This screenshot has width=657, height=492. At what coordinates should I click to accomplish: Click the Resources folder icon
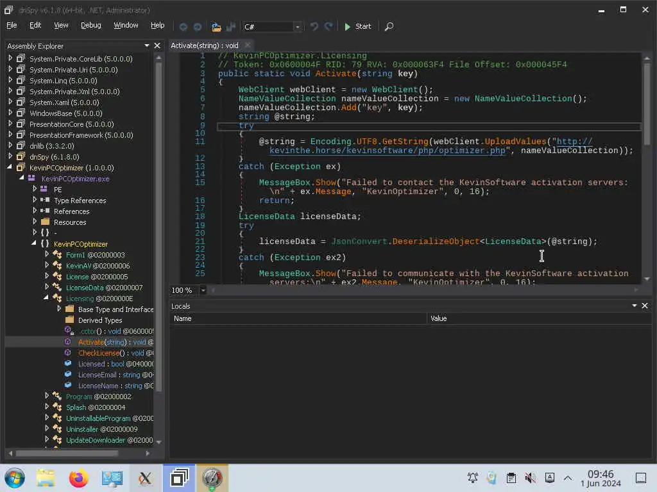tap(46, 222)
